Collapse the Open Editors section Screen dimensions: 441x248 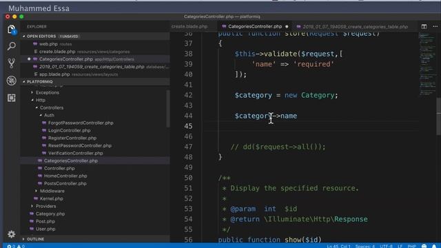click(x=41, y=37)
